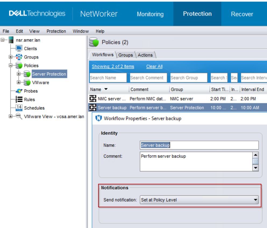267x228 pixels.
Task: Open Schedules using the calendar icon
Action: 19,108
